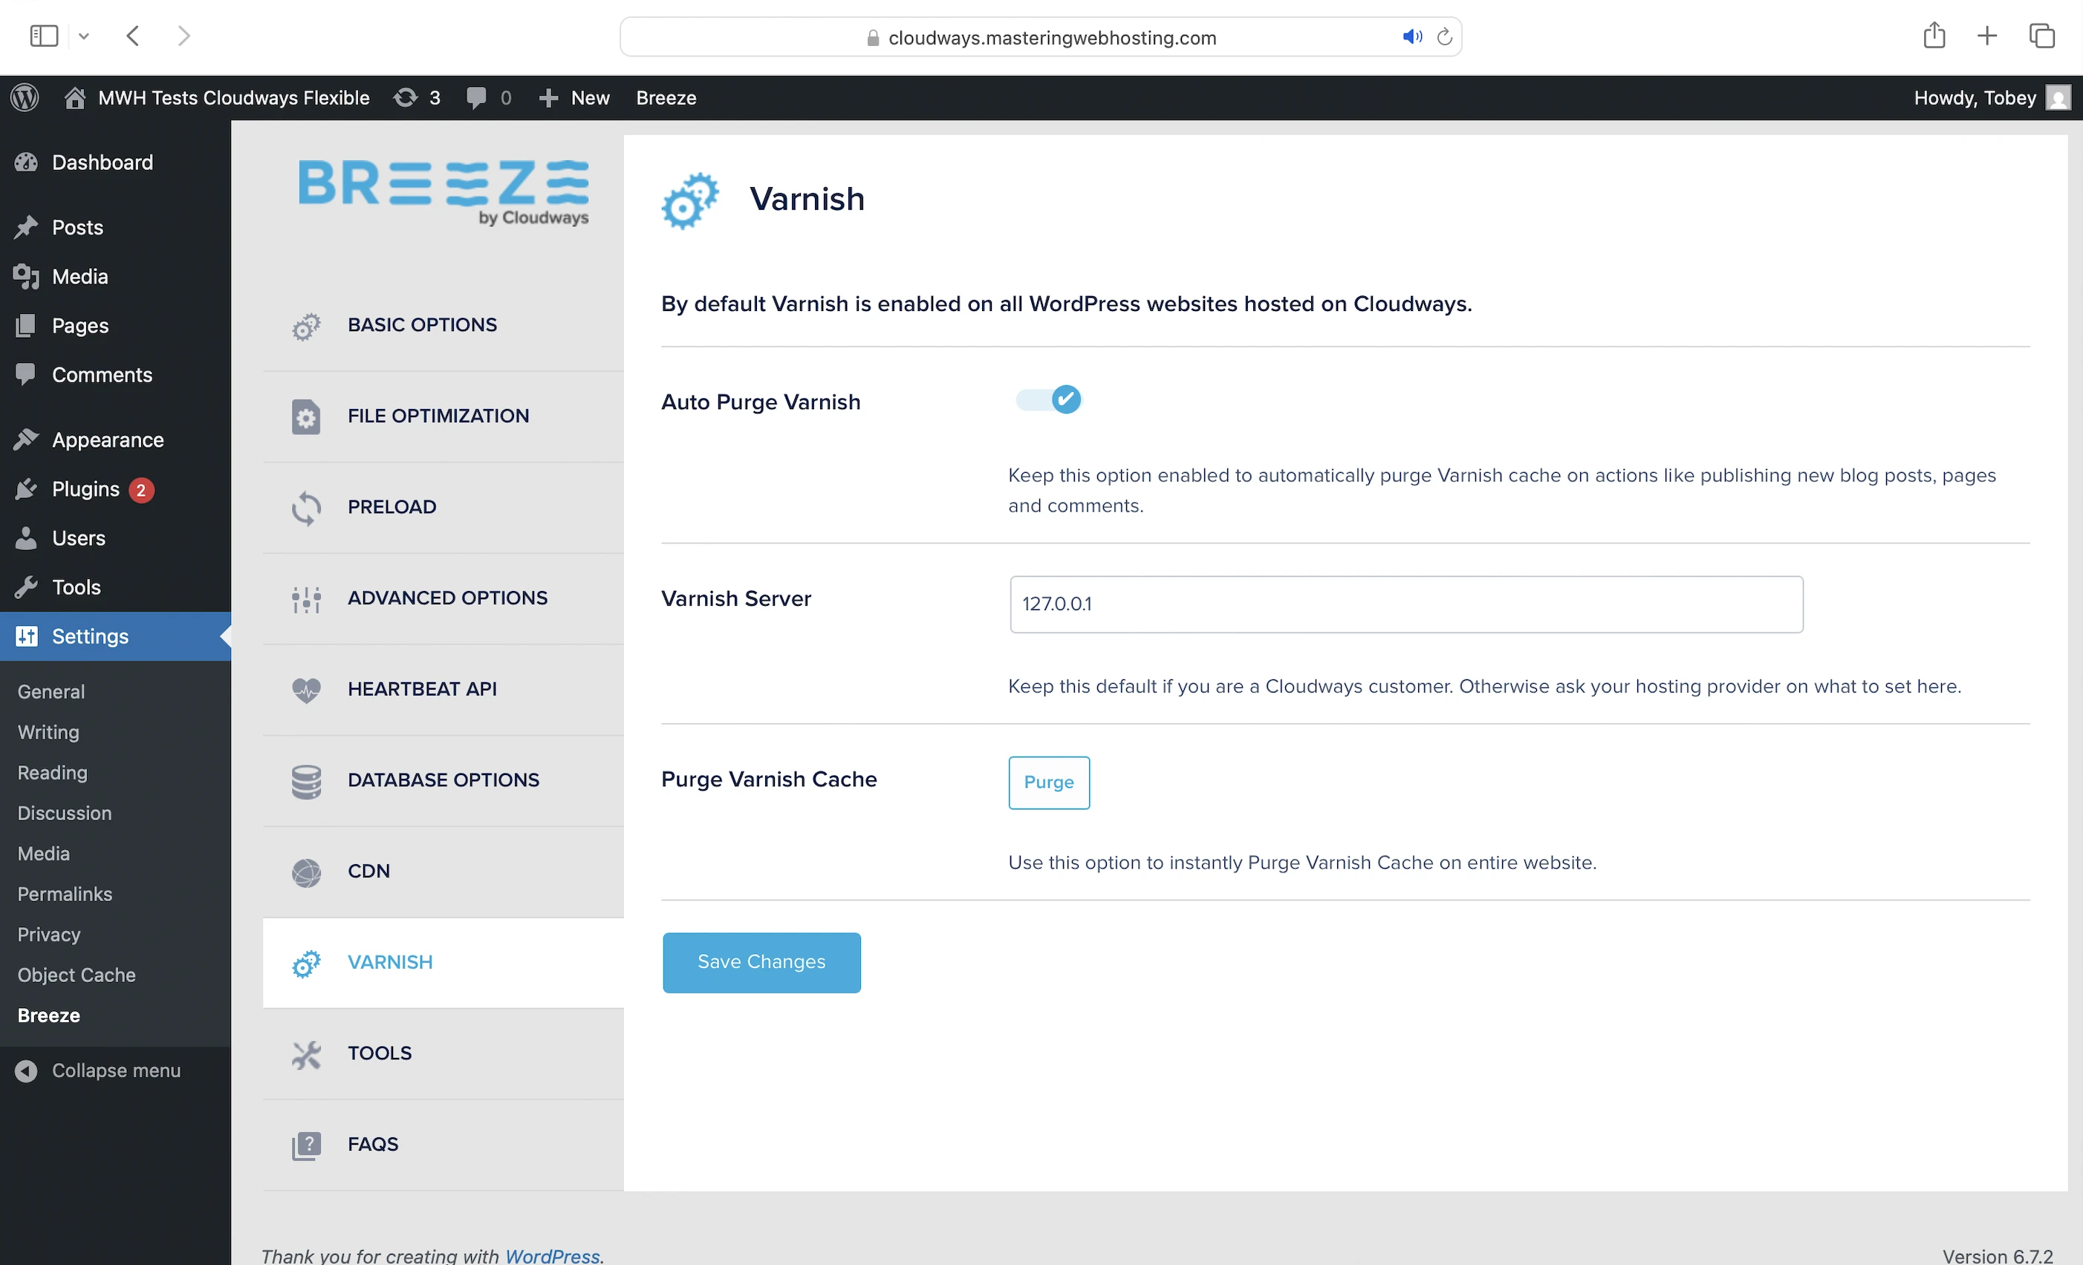The height and width of the screenshot is (1265, 2083).
Task: Click the Save Changes button
Action: [761, 962]
